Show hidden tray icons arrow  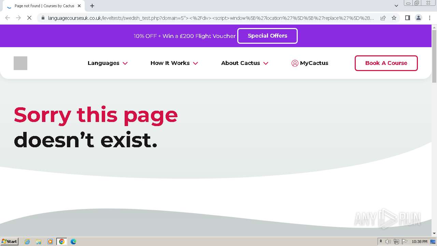381,242
